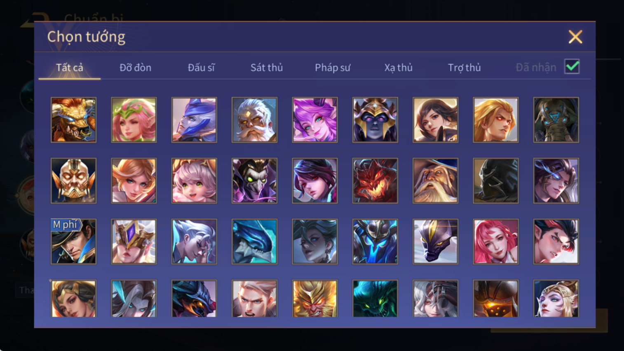624x351 pixels.
Task: Select the green-eyed plague mask hero
Action: click(x=254, y=181)
